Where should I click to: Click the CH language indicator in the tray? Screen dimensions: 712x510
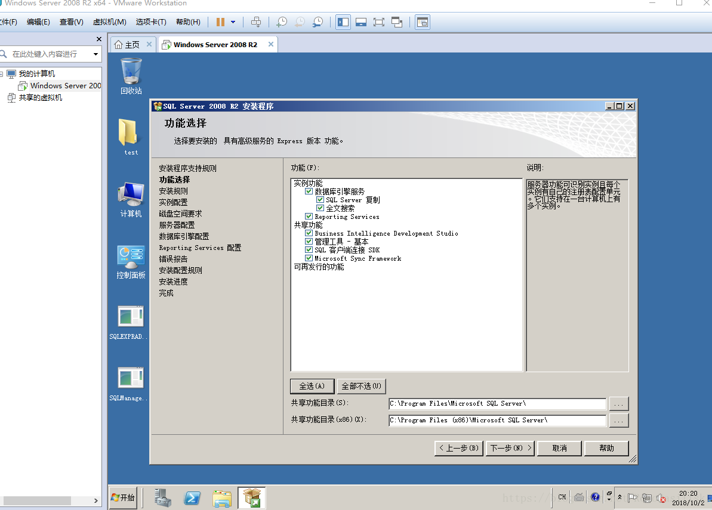[x=562, y=497]
